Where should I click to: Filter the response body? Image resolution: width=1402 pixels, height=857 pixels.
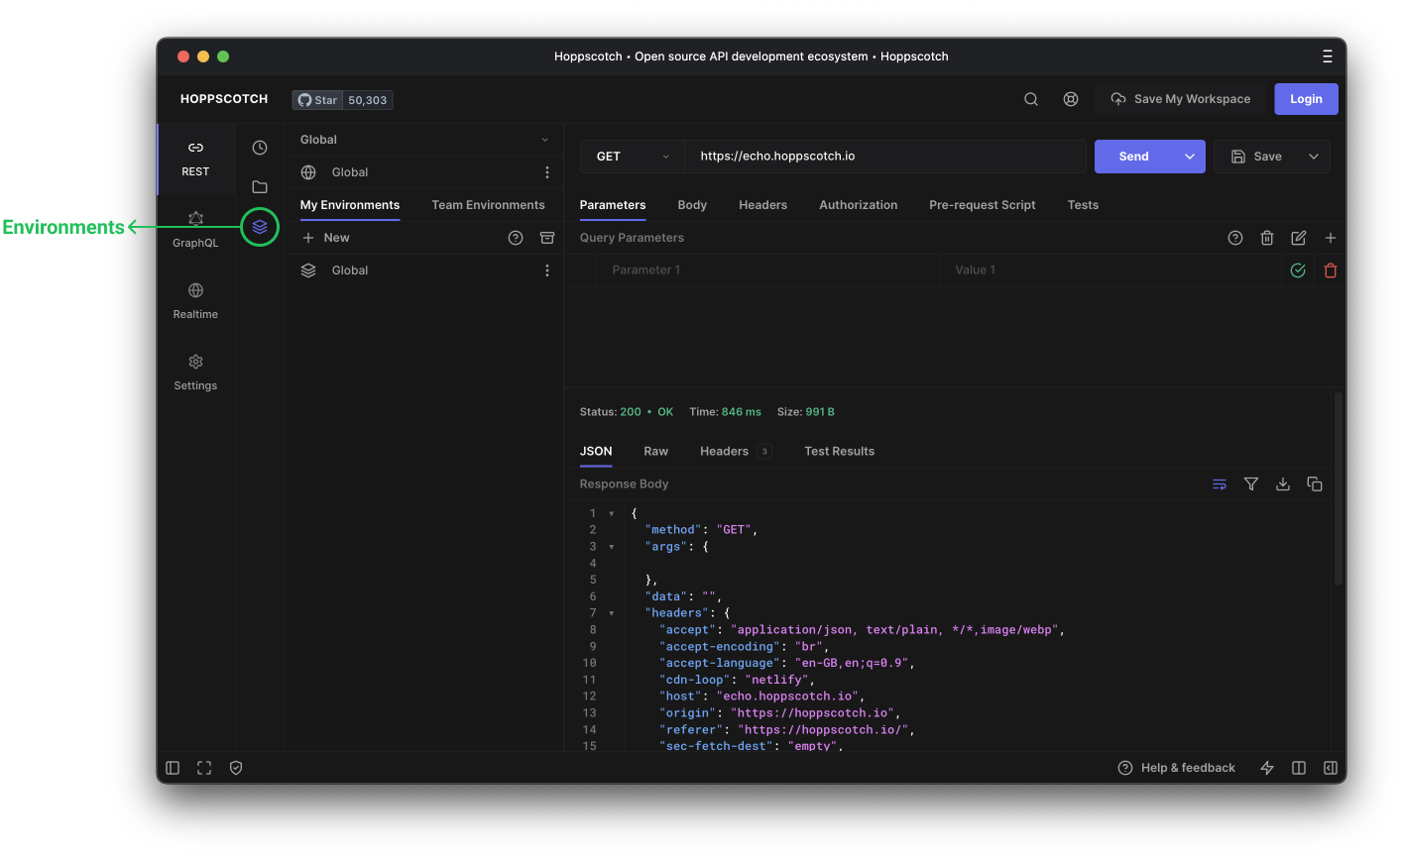[1251, 483]
